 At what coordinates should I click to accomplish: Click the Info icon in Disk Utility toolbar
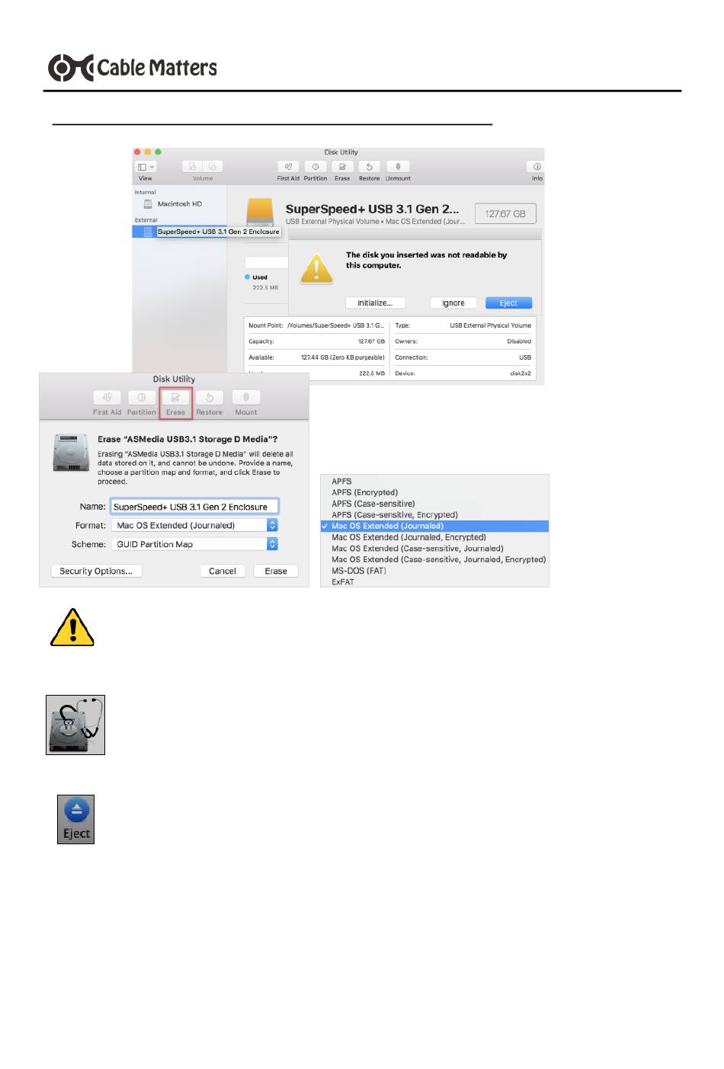point(537,167)
